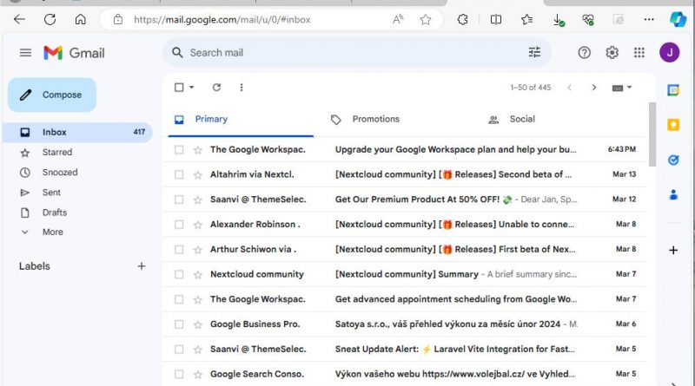Open email Upgrade your Google Workspace plan
The image size is (695, 386).
[x=455, y=149]
